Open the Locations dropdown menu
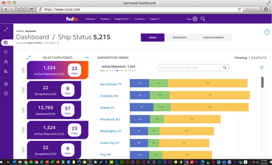This screenshot has height=165, width=272. [x=140, y=19]
